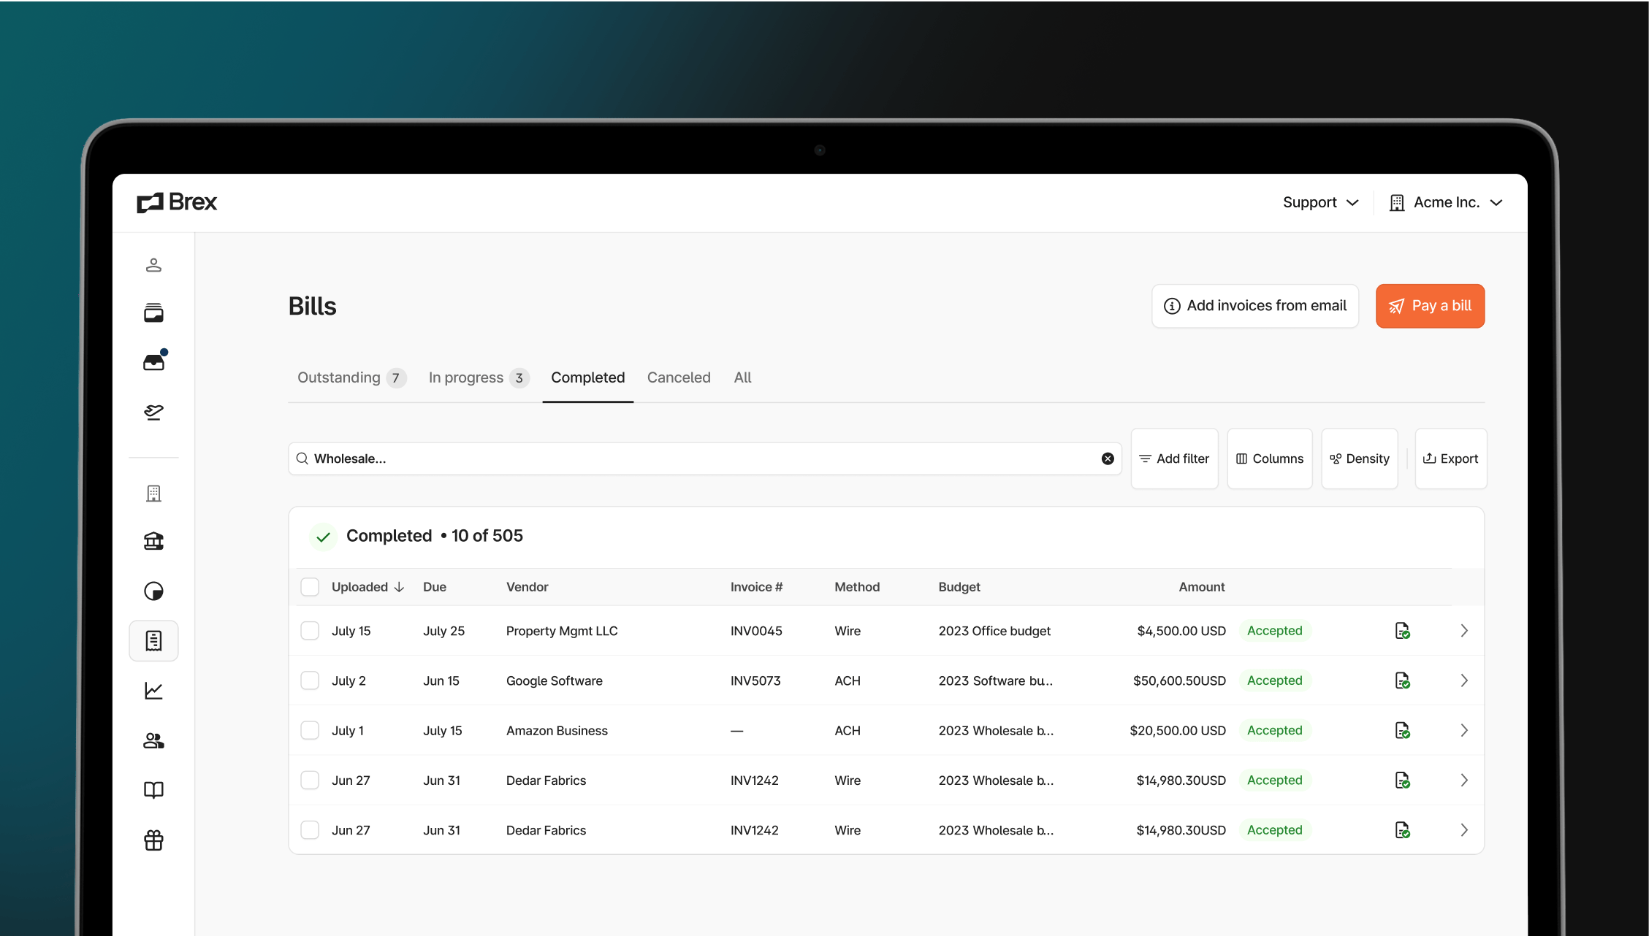This screenshot has width=1649, height=936.
Task: Expand details for the Property Mgmt LLC bill
Action: [x=1464, y=630]
